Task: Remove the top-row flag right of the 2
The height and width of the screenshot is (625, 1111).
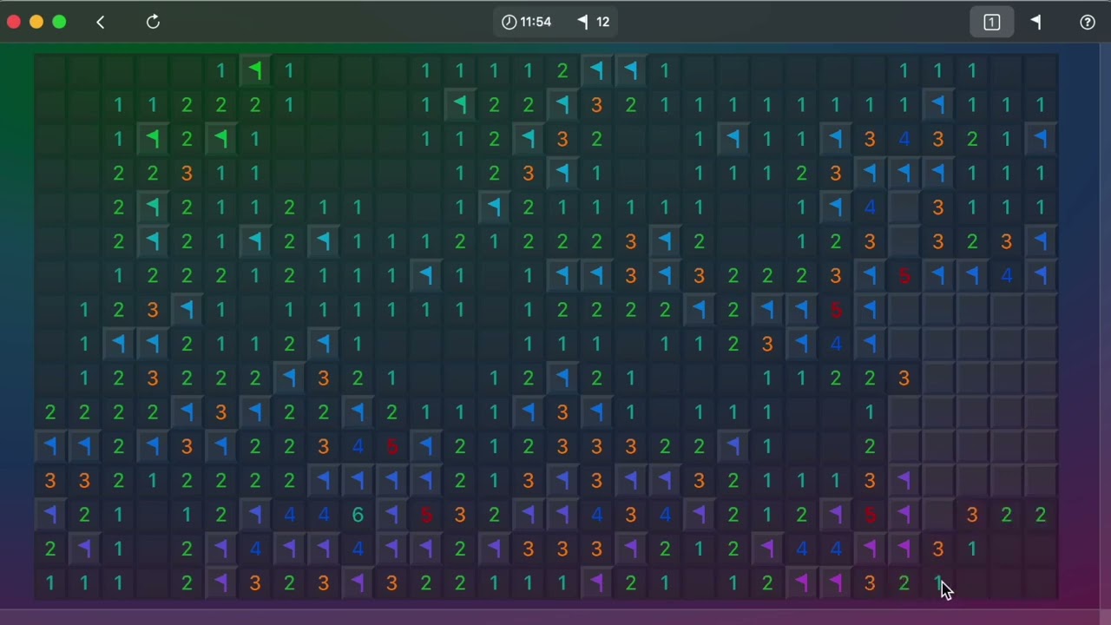Action: (596, 70)
